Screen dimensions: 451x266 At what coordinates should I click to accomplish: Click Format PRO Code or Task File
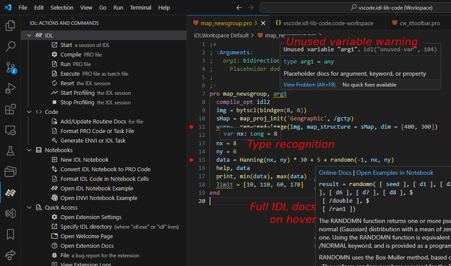pos(93,131)
